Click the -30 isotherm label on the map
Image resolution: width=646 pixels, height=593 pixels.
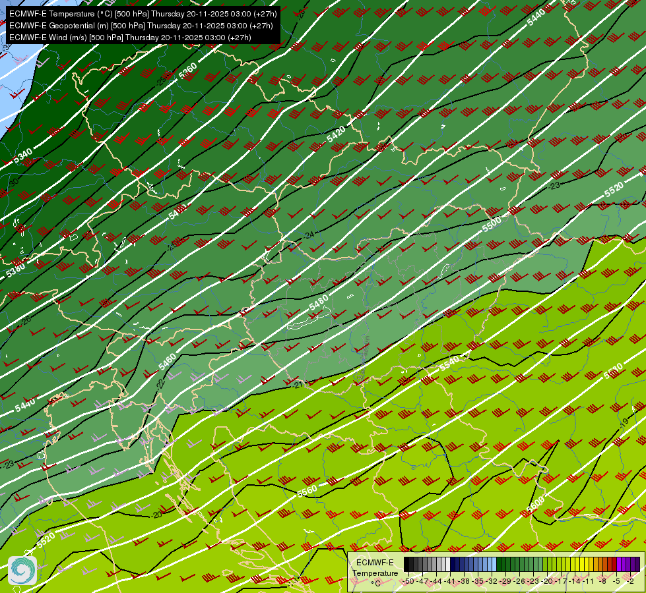point(13,182)
